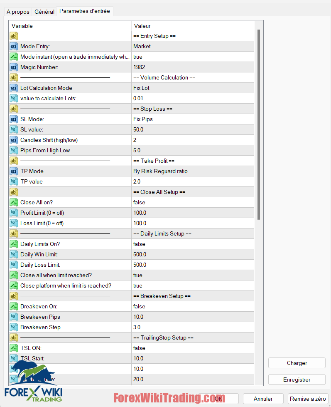Click the boolean icon beside Breakeven On
Screen dimensions: 331x407
click(x=14, y=307)
